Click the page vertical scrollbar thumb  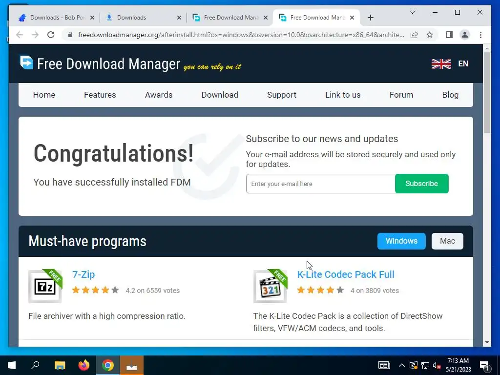pyautogui.click(x=487, y=92)
